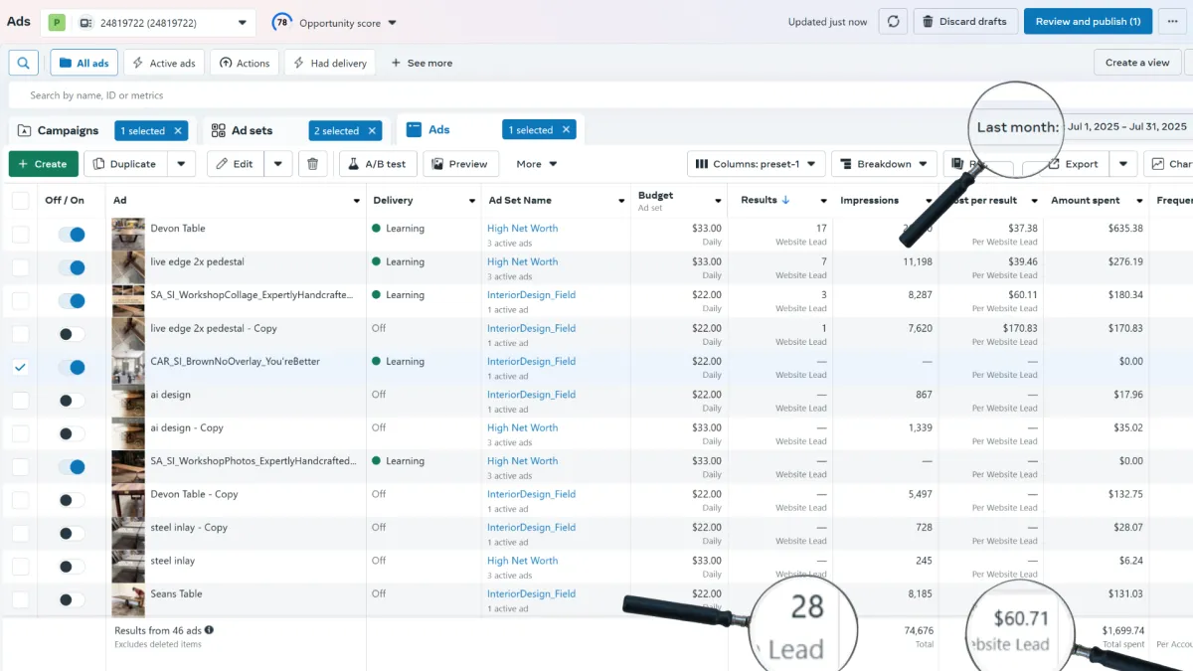Viewport: 1193px width, 671px height.
Task: Click the search magnifier icon
Action: pyautogui.click(x=24, y=63)
